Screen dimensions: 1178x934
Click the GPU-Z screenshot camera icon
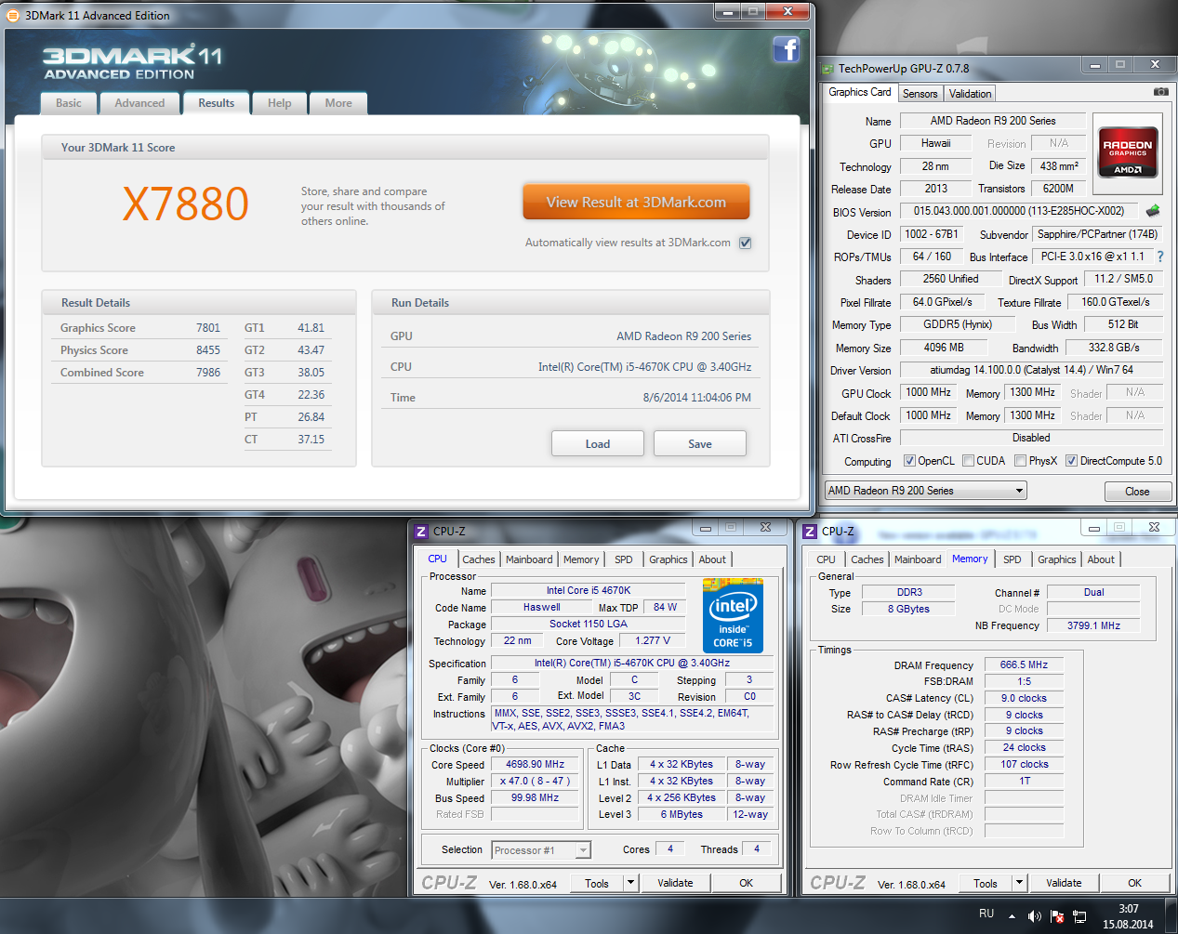[1160, 92]
